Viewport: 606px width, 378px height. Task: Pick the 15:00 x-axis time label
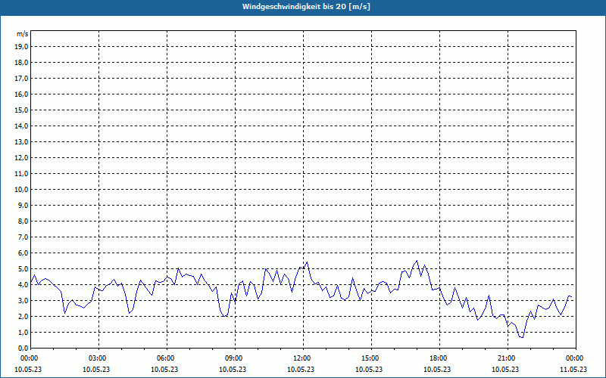[x=370, y=358]
